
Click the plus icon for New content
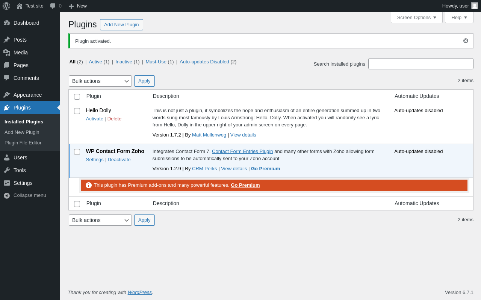71,6
